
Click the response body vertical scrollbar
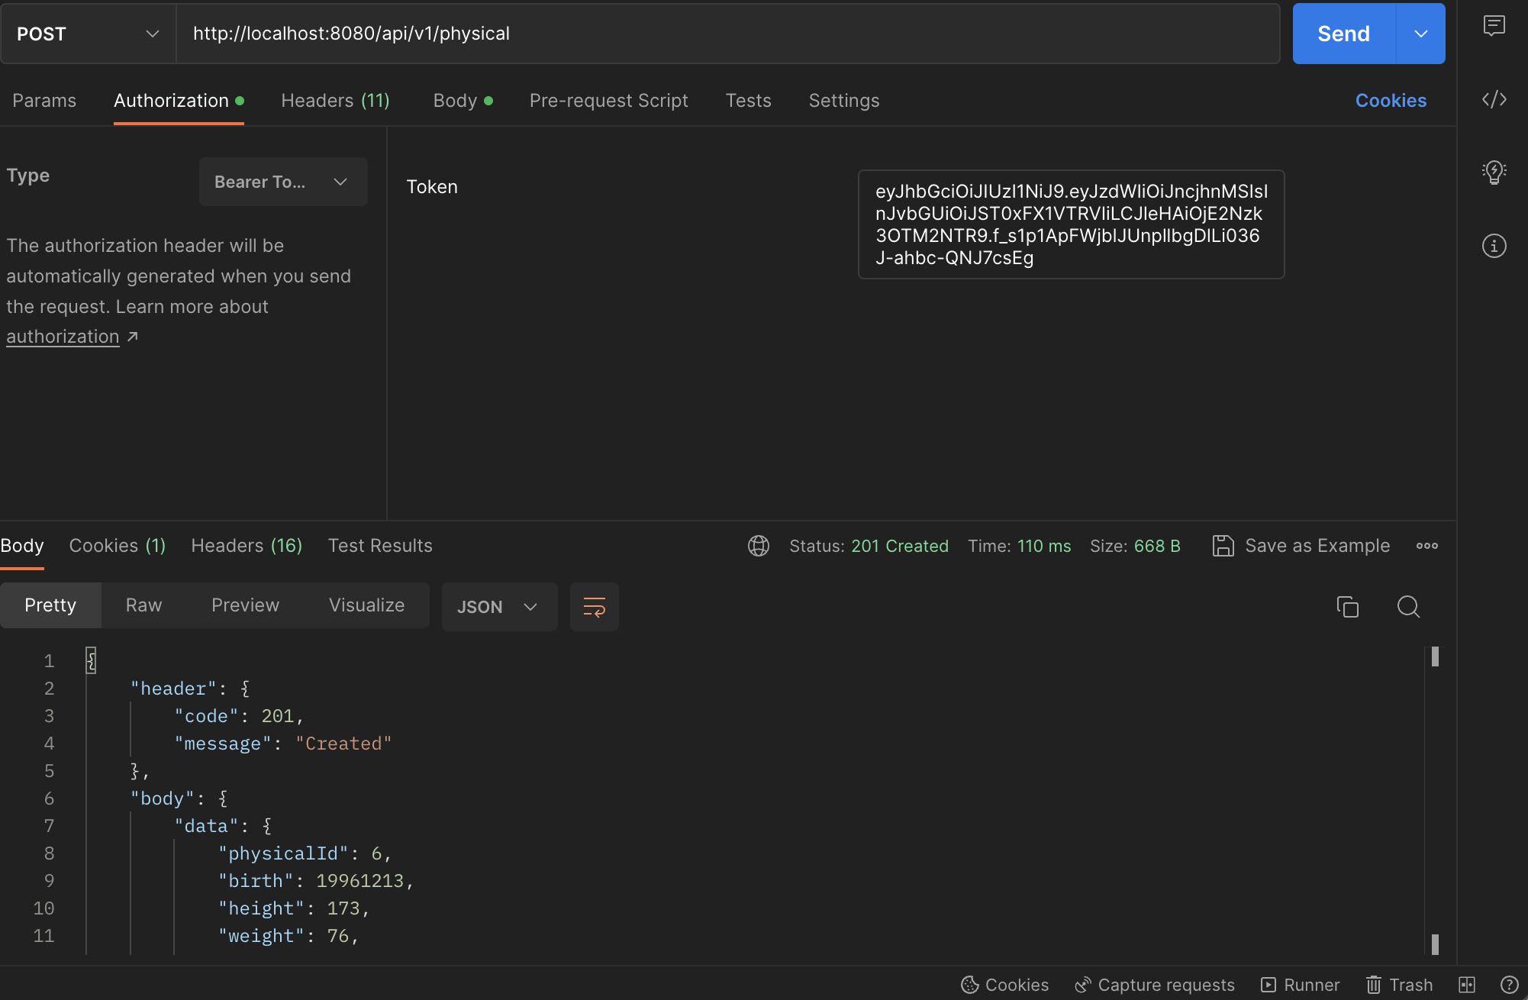pos(1435,802)
